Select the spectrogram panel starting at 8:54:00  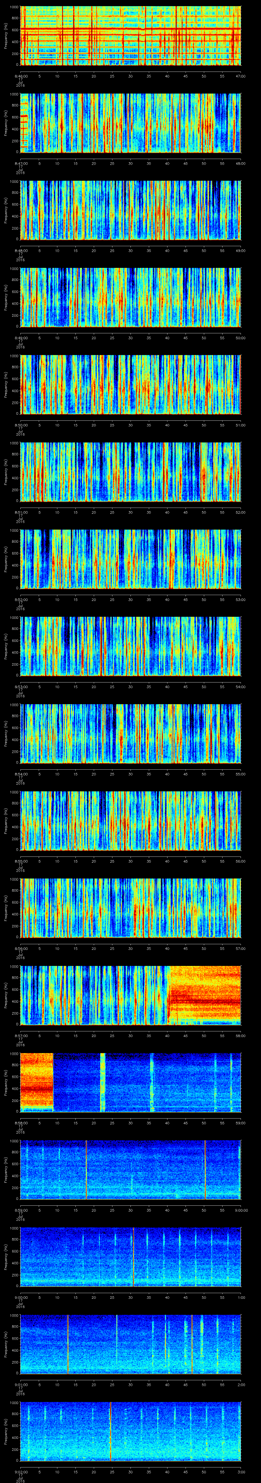pyautogui.click(x=131, y=733)
